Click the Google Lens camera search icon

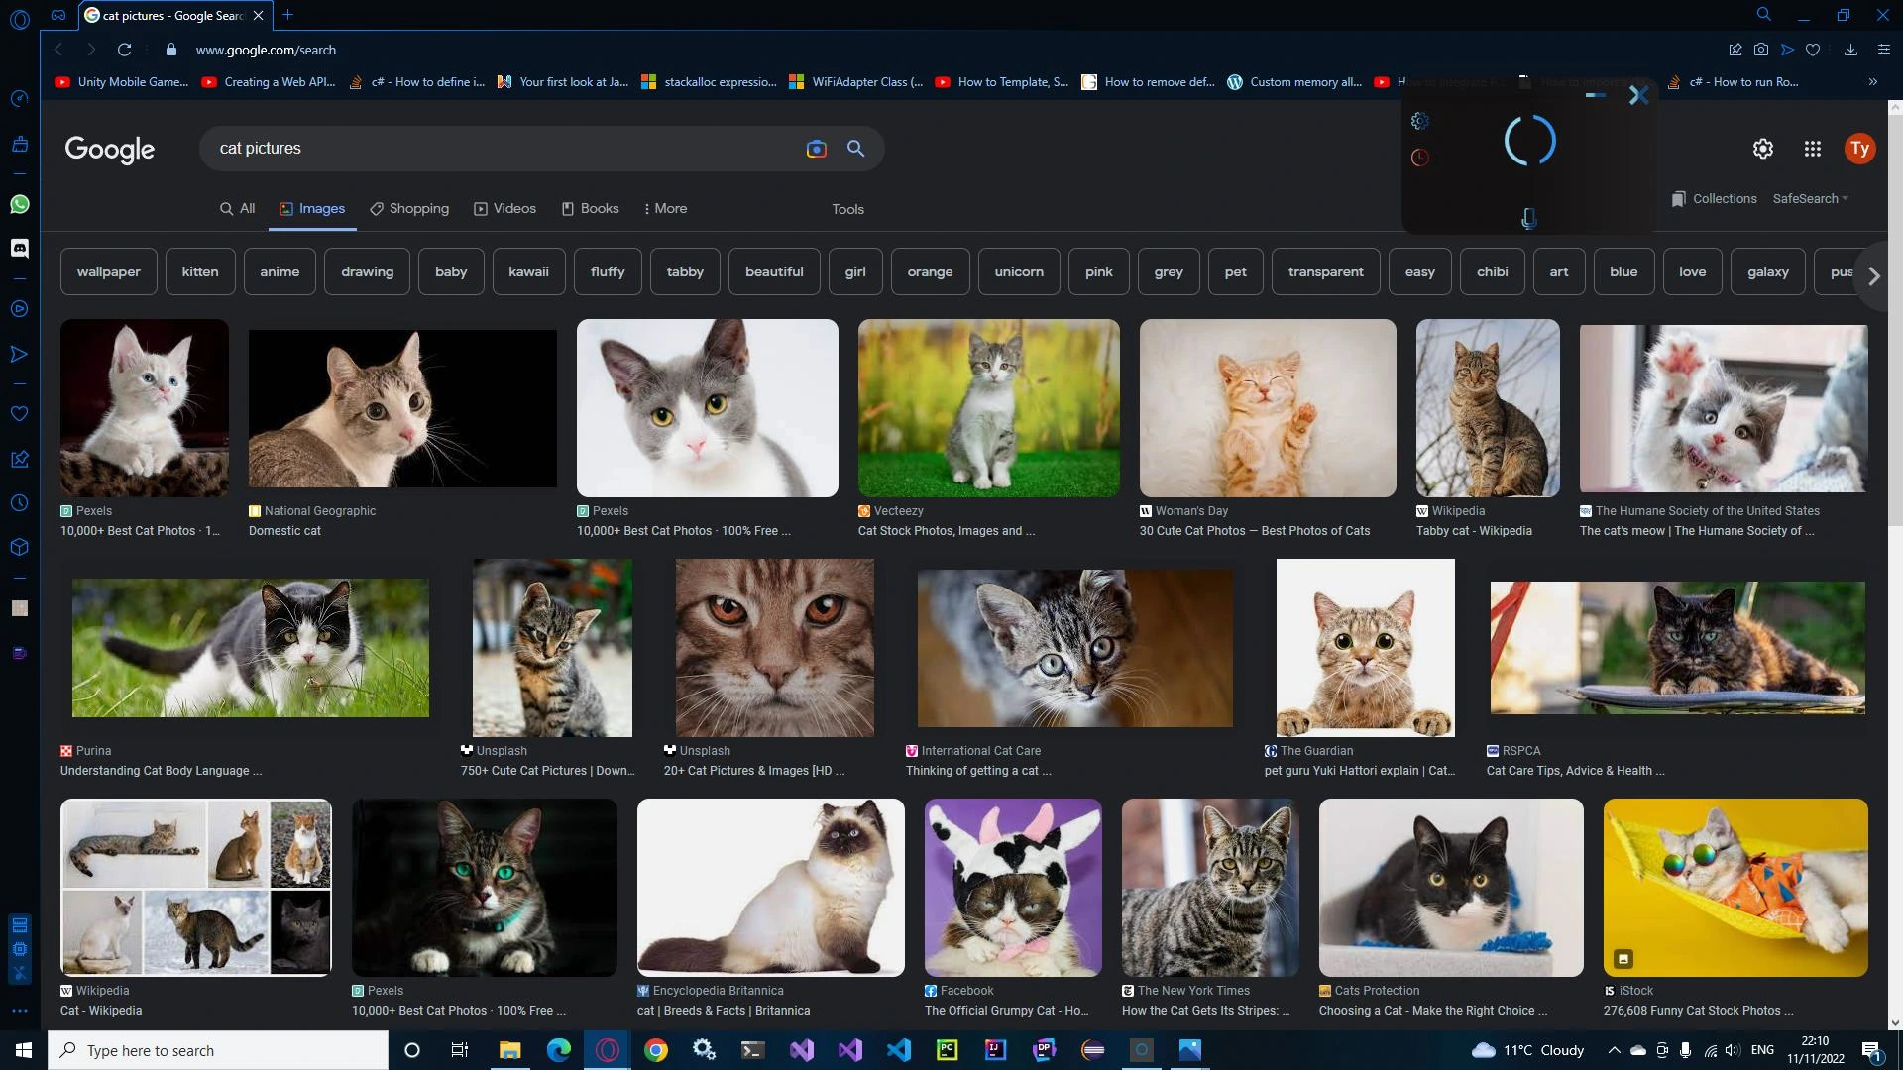(816, 149)
